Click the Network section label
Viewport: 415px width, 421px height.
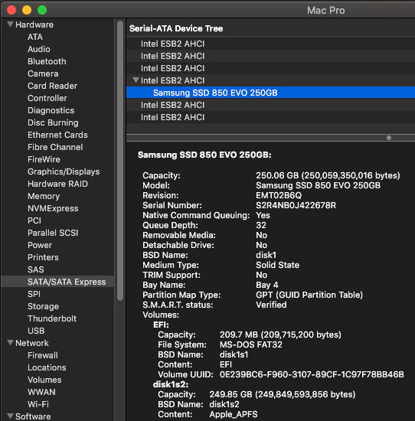click(32, 343)
